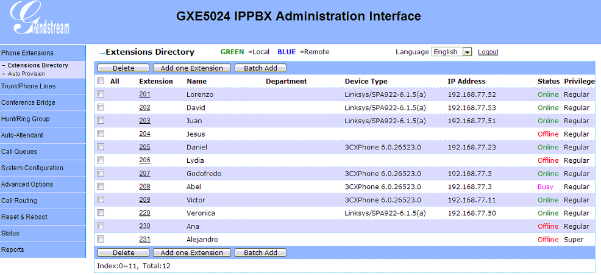Select checkbox for extension 205 Daniel
The width and height of the screenshot is (601, 275).
(x=101, y=147)
